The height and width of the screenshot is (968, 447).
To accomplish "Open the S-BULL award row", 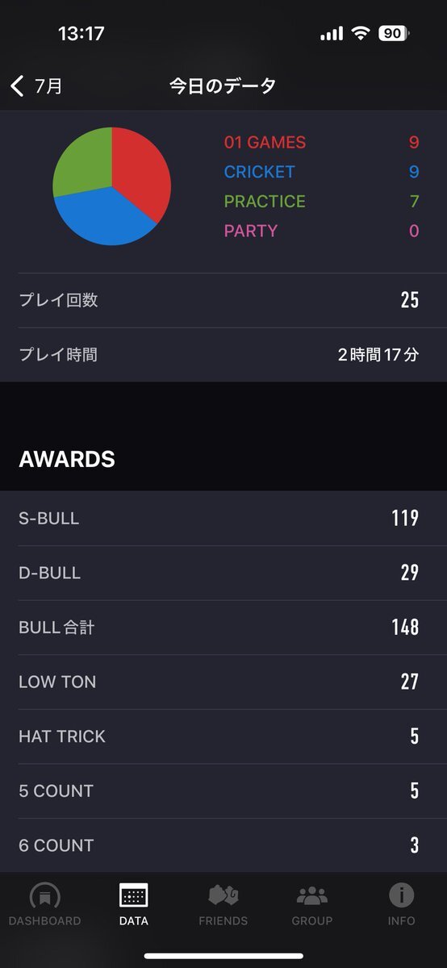I will [223, 518].
